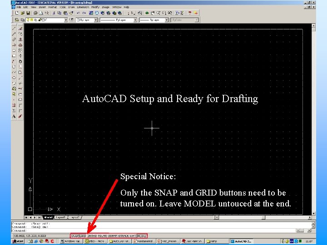Expand the plot style ByColor dropdown

197,20
